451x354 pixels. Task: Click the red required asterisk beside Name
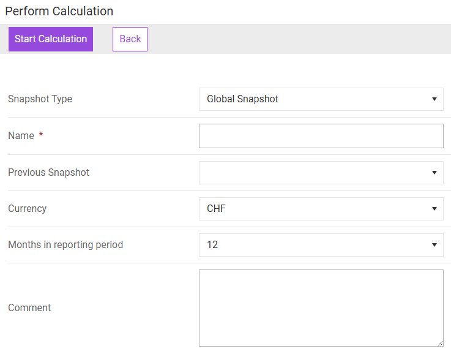(x=41, y=135)
